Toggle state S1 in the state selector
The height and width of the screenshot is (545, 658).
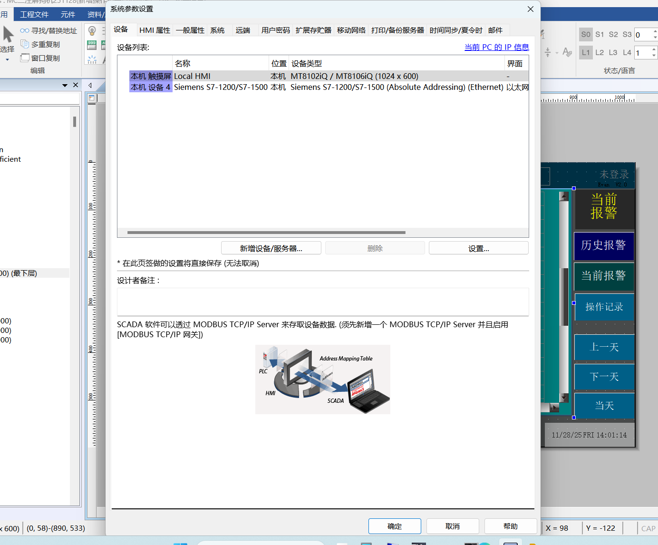600,34
